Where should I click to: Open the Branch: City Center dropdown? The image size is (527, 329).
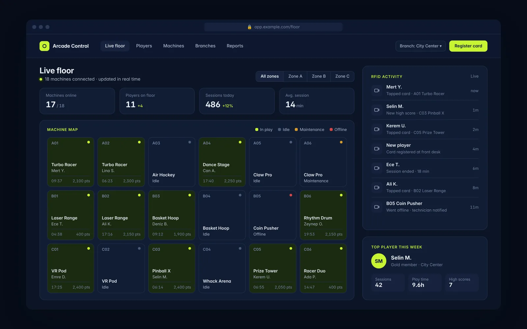[x=421, y=46]
